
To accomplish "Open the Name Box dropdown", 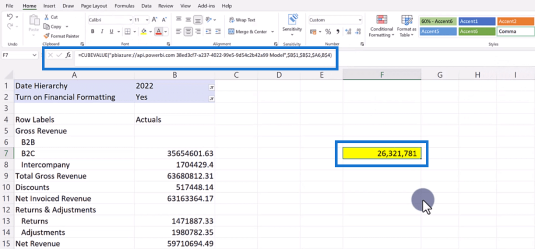I will 34,55.
